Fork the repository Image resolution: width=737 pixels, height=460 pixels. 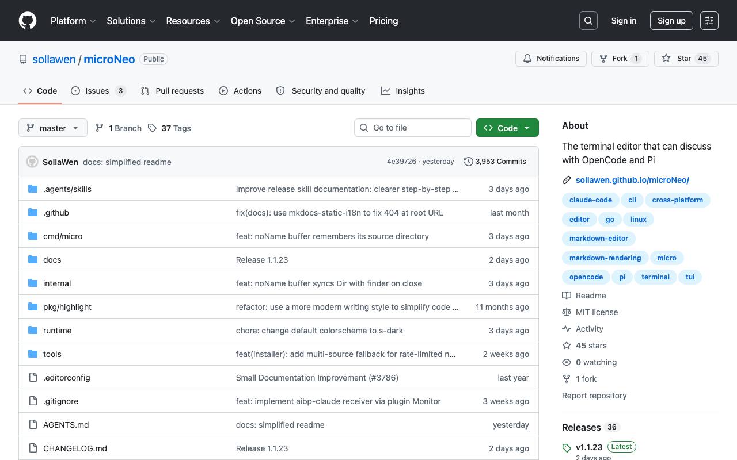click(620, 59)
